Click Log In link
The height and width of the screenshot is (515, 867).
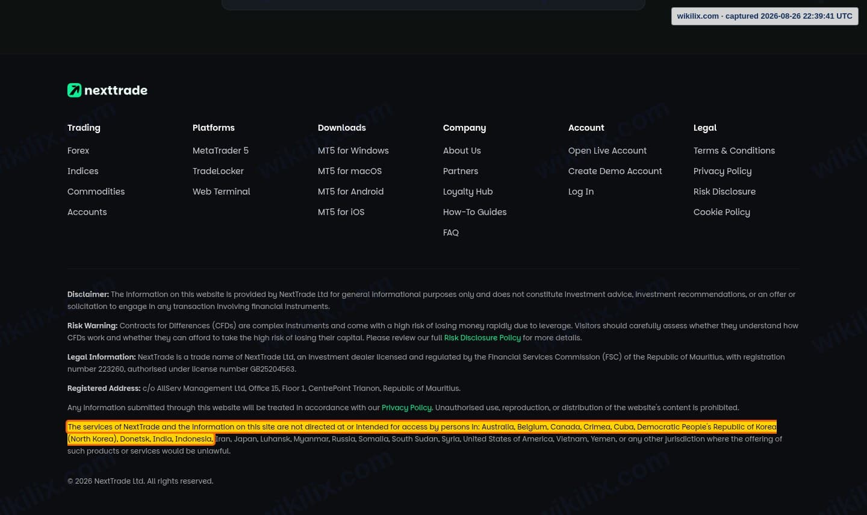[581, 192]
